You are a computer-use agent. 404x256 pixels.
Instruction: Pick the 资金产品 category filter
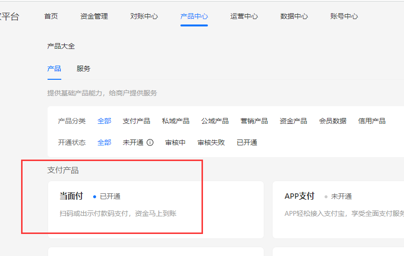click(293, 121)
